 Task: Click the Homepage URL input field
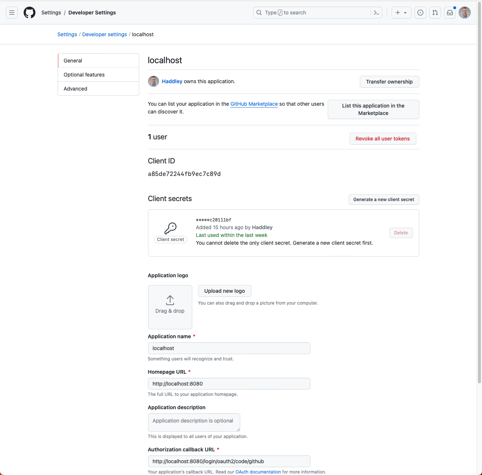pyautogui.click(x=229, y=384)
